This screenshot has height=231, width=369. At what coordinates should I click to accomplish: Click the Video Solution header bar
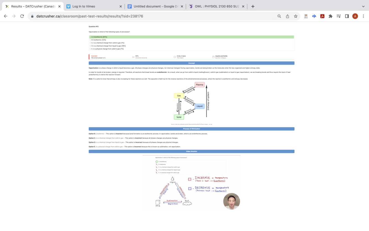(191, 152)
